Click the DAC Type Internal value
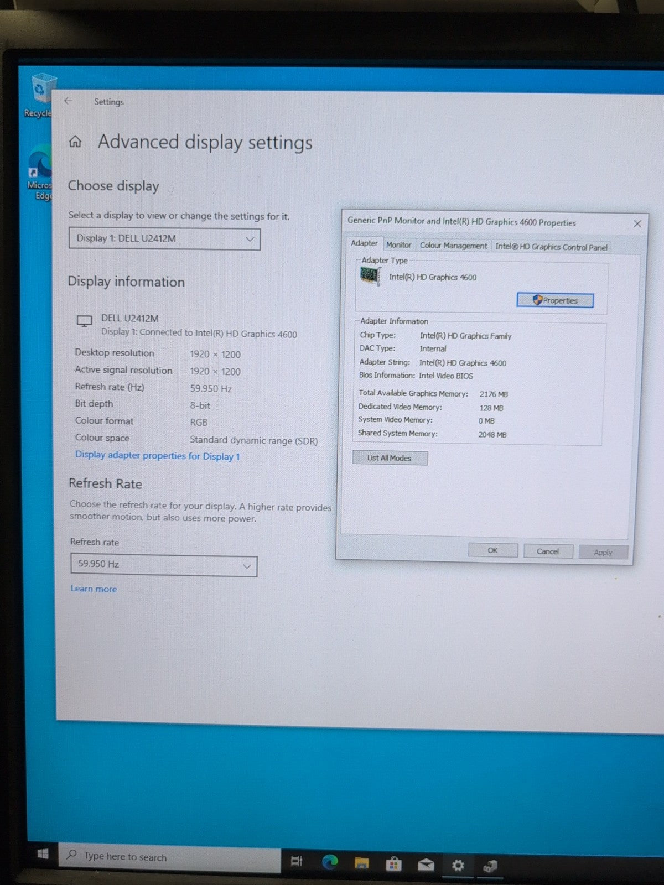664x885 pixels. (433, 349)
